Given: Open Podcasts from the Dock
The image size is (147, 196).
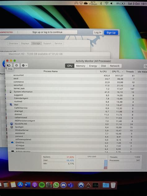Looking at the screenshot, I should pos(35,185).
